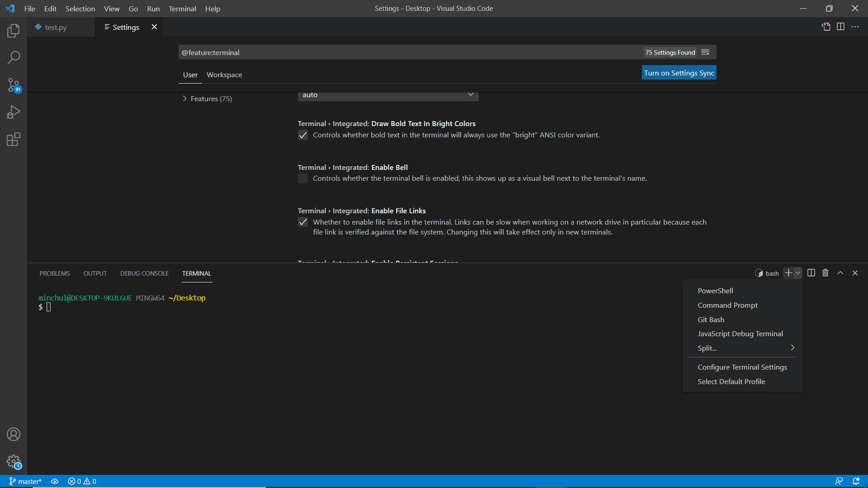Open the Help menu
The width and height of the screenshot is (868, 488).
[212, 9]
